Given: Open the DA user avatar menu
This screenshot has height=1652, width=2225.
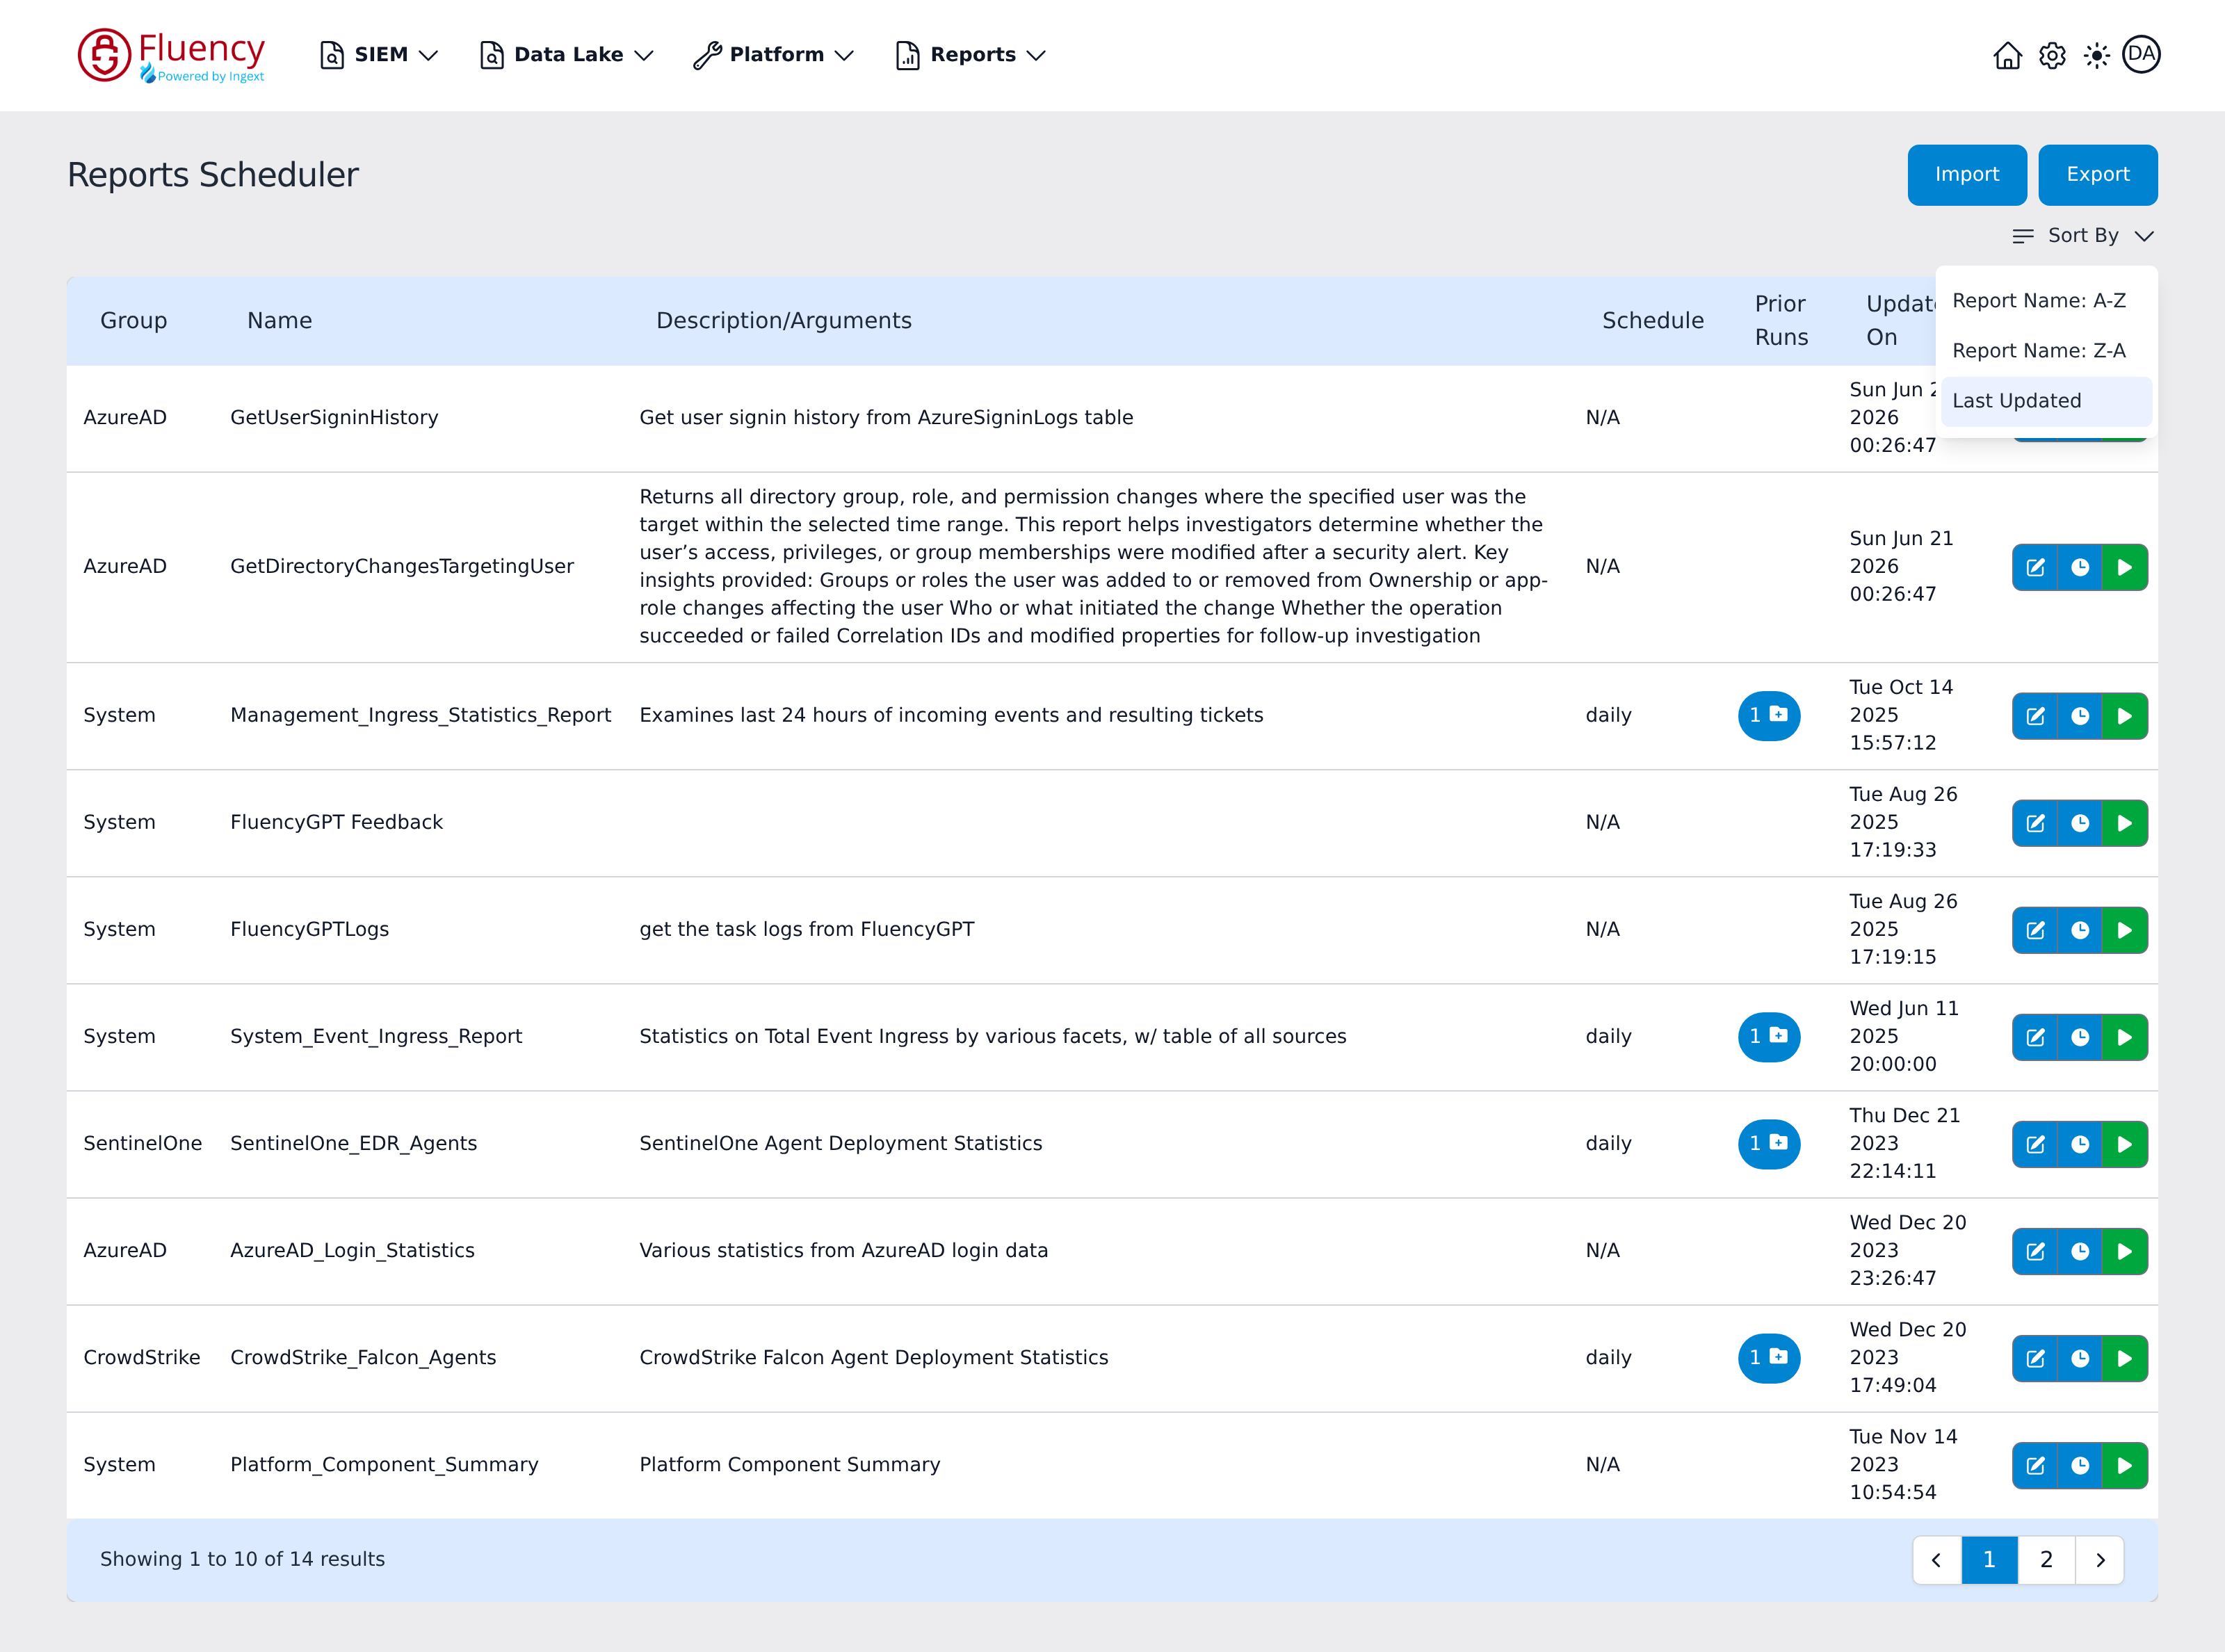Looking at the screenshot, I should (x=2141, y=54).
